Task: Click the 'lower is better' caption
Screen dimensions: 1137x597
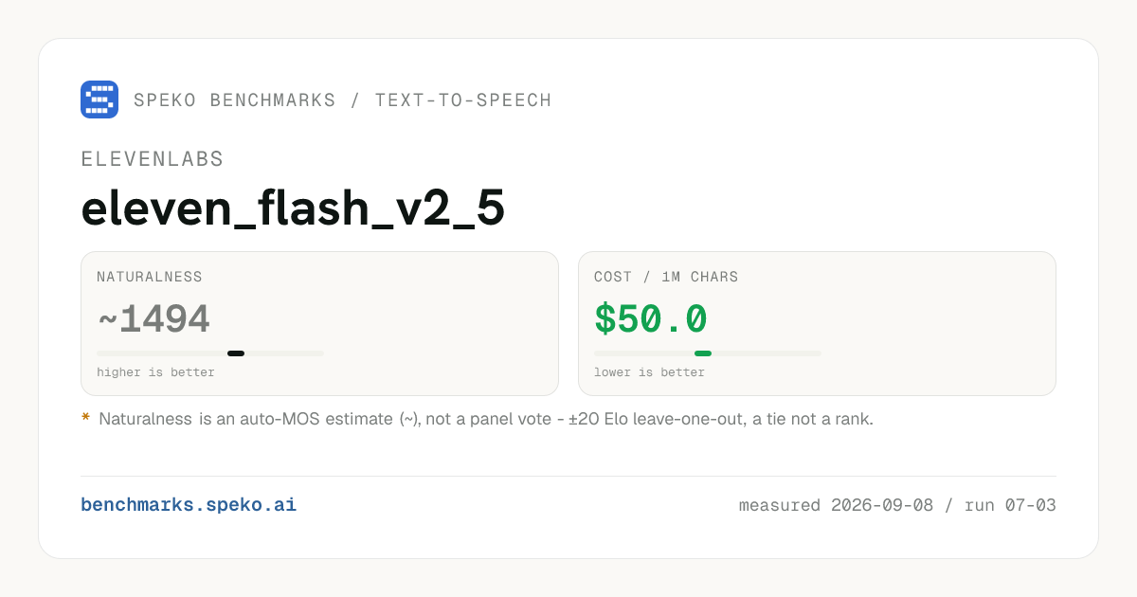Action: [649, 372]
